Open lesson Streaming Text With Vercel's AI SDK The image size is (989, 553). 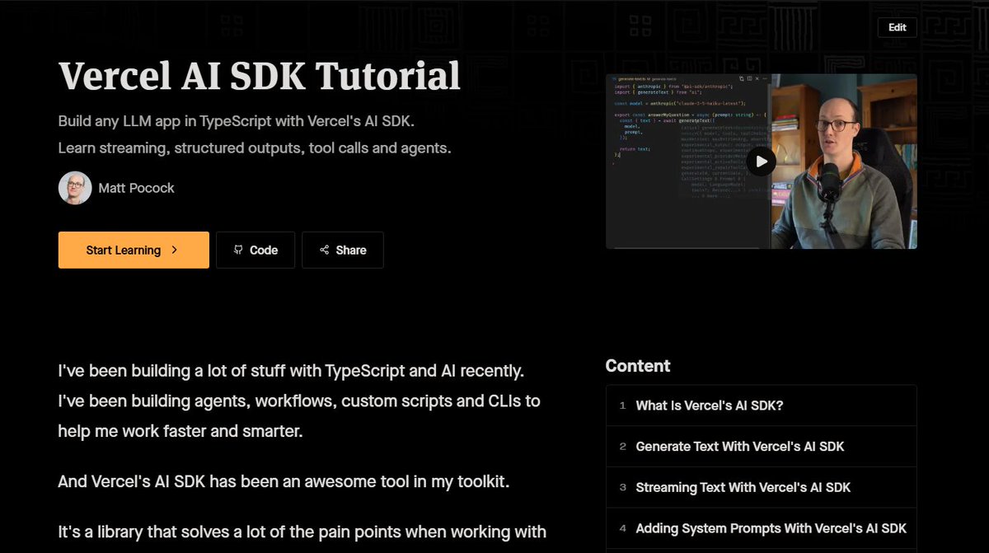pyautogui.click(x=761, y=487)
